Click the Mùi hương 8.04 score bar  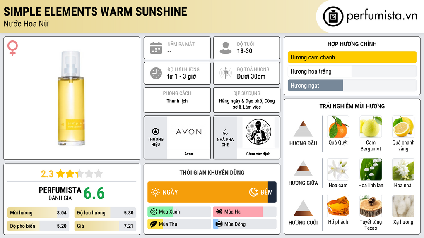(38, 213)
